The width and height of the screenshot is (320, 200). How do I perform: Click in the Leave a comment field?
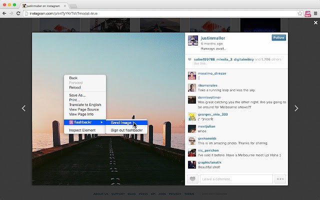click(x=235, y=179)
